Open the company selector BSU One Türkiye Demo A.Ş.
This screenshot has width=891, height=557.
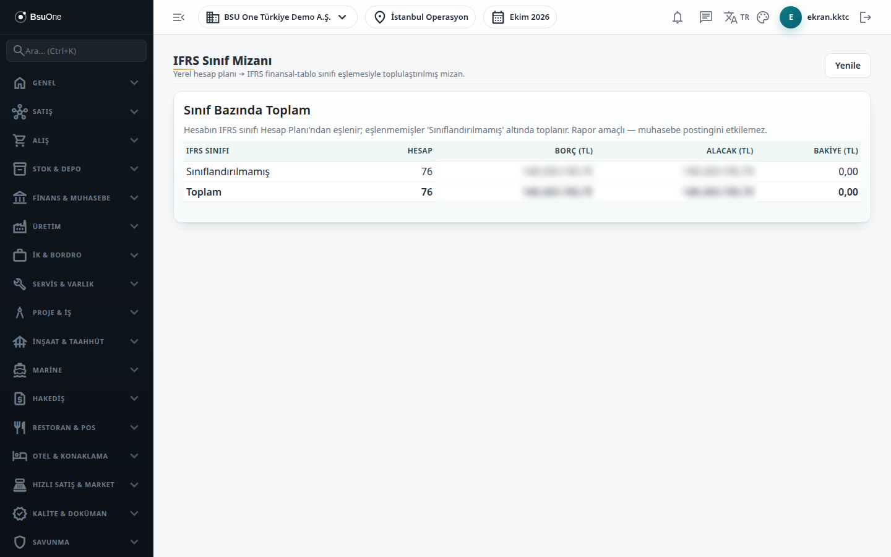tap(278, 17)
